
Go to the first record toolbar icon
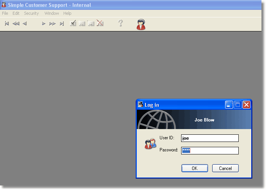coord(7,23)
